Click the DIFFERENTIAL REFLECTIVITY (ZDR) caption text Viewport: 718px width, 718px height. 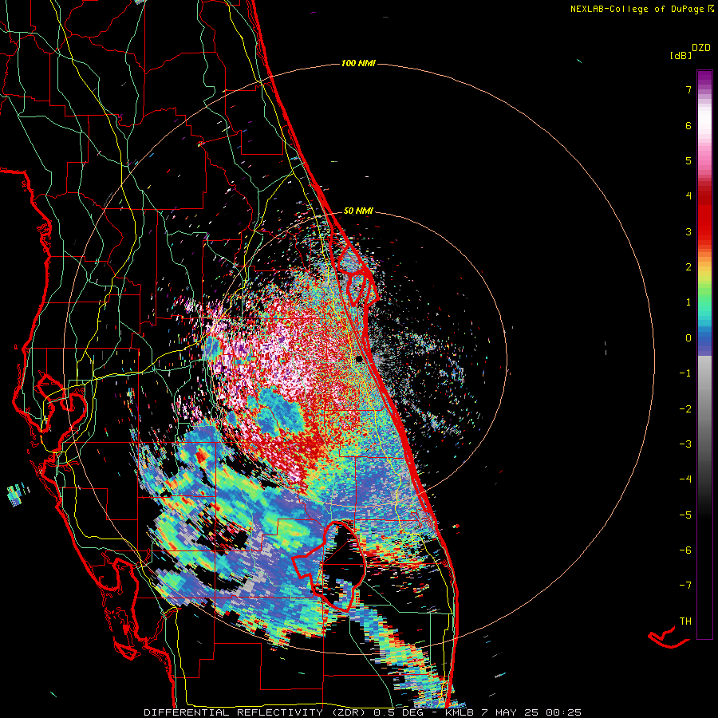[x=257, y=712]
